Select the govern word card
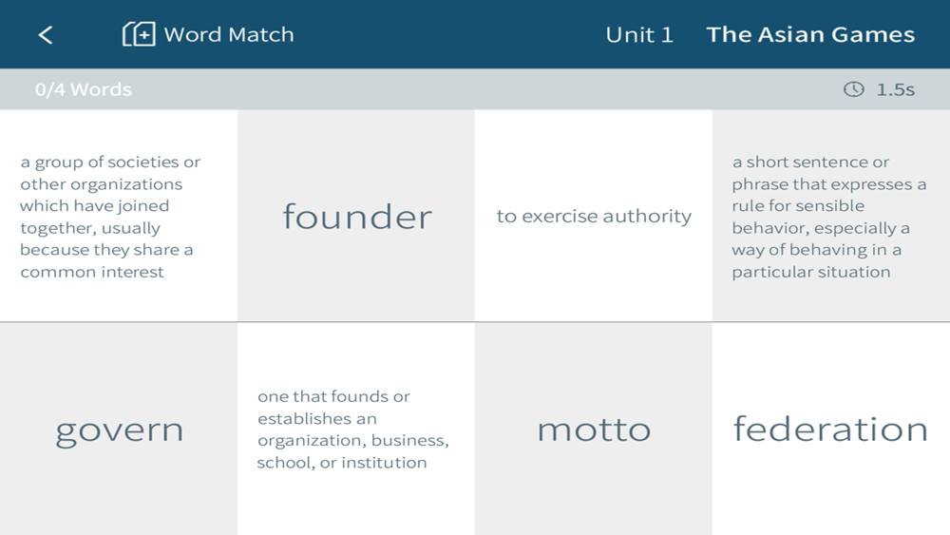This screenshot has width=950, height=535. pos(119,429)
